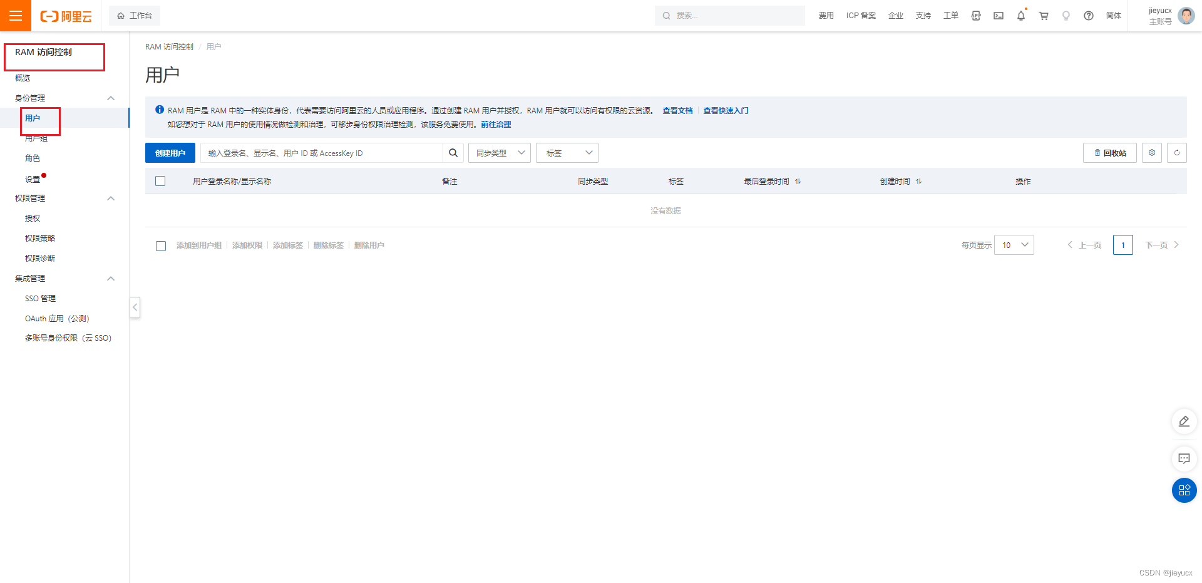The image size is (1202, 583).
Task: Open the 支持 menu
Action: (923, 16)
